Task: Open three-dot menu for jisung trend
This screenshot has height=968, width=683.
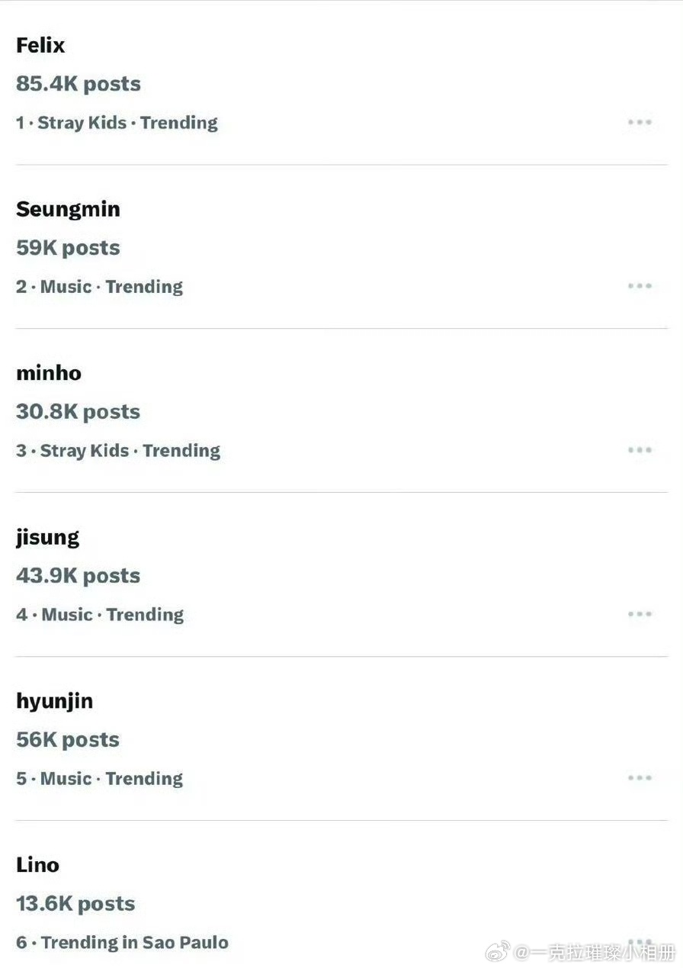Action: click(640, 614)
